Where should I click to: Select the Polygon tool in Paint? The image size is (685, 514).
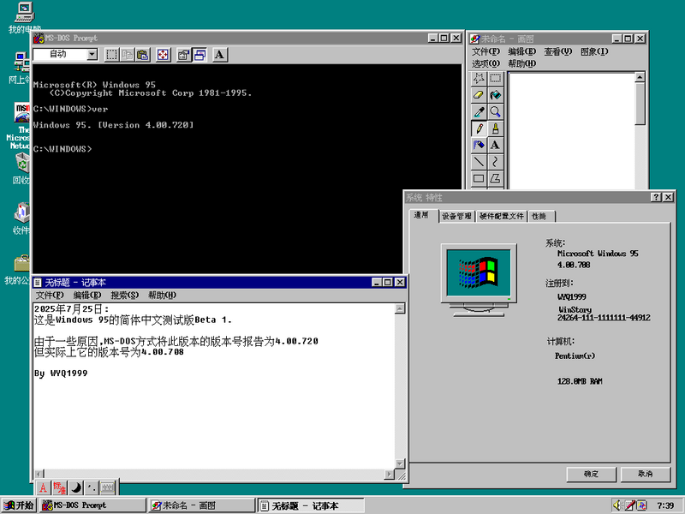point(496,178)
